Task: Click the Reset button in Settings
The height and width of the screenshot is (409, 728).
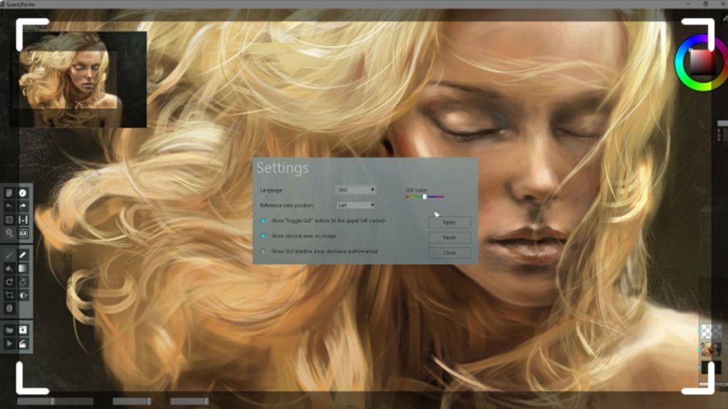Action: tap(450, 237)
